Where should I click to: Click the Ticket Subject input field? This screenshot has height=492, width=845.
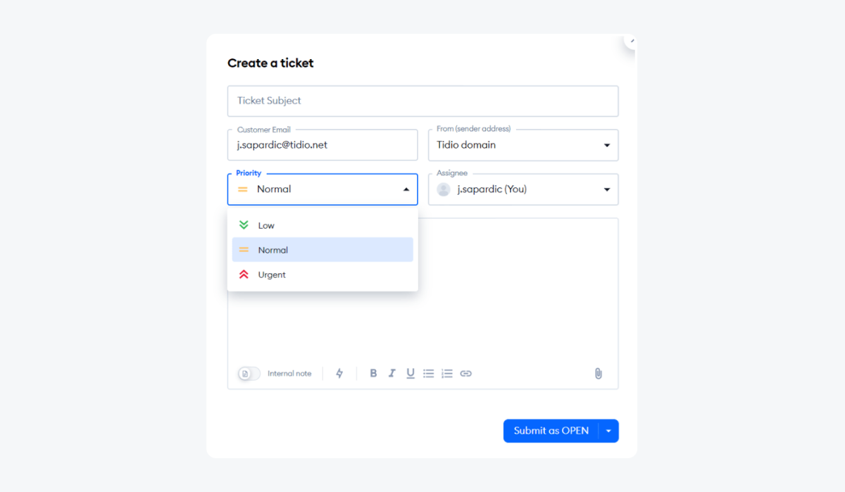pyautogui.click(x=423, y=101)
